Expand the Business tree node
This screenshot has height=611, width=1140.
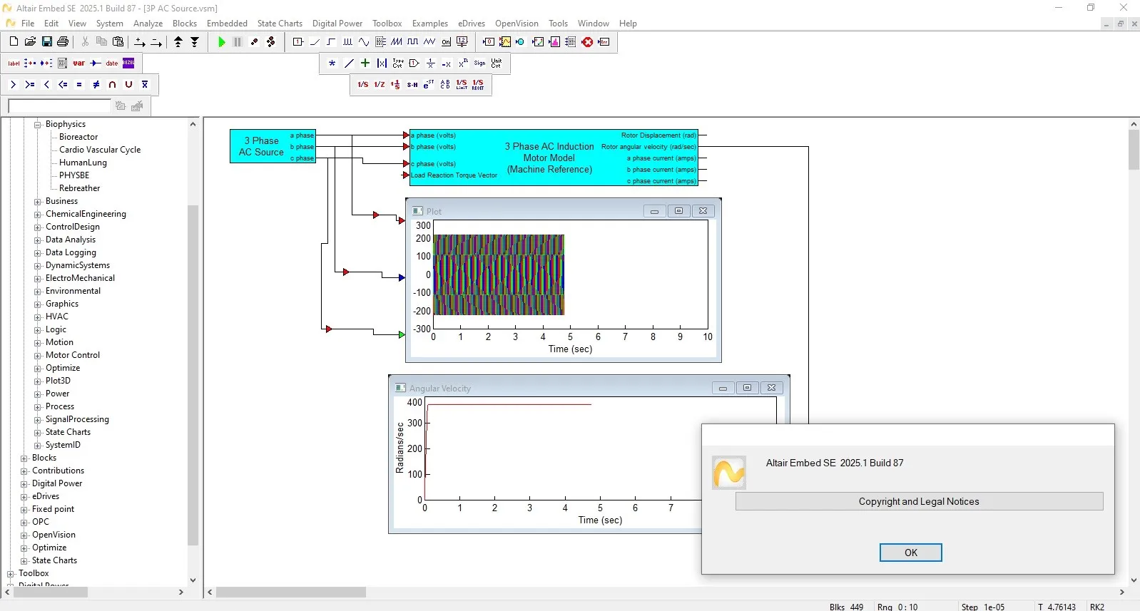(x=38, y=202)
